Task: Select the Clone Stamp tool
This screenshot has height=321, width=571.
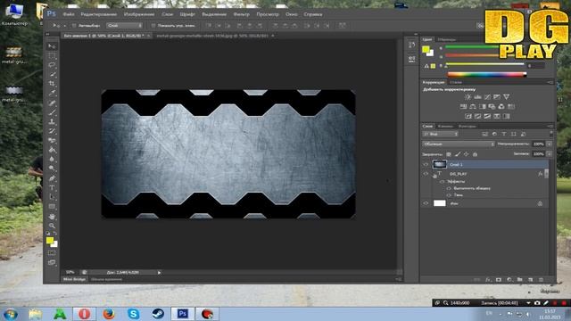Action: (52, 122)
